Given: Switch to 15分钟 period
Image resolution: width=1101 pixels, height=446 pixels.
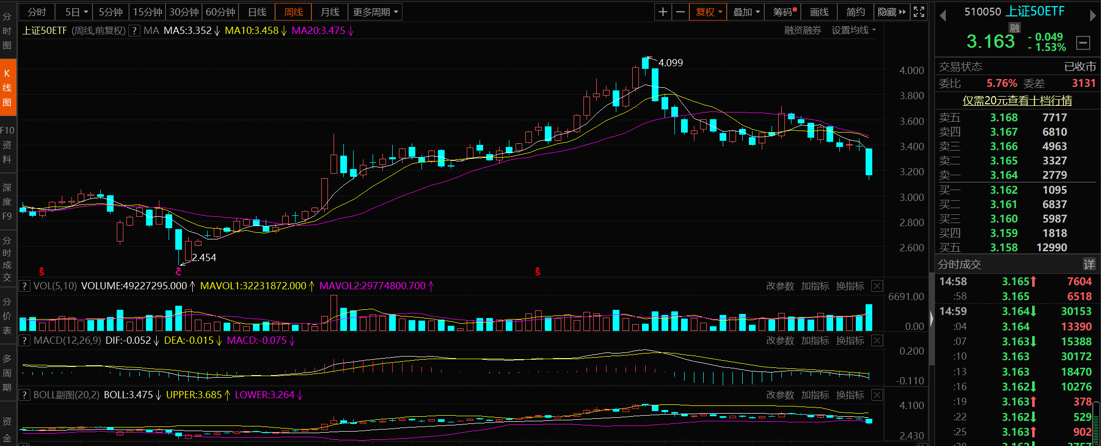Looking at the screenshot, I should [x=148, y=12].
